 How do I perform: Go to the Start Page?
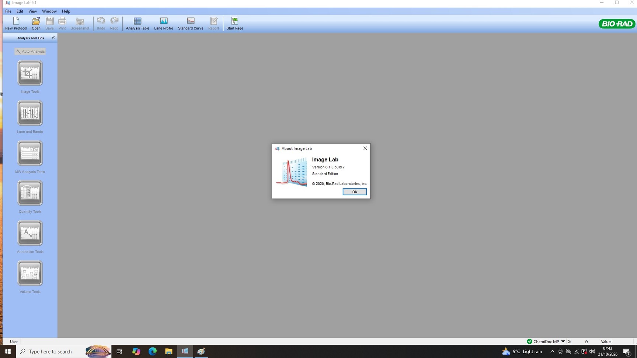[x=235, y=24]
